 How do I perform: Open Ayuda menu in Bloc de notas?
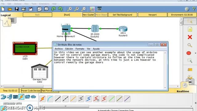point(96,49)
